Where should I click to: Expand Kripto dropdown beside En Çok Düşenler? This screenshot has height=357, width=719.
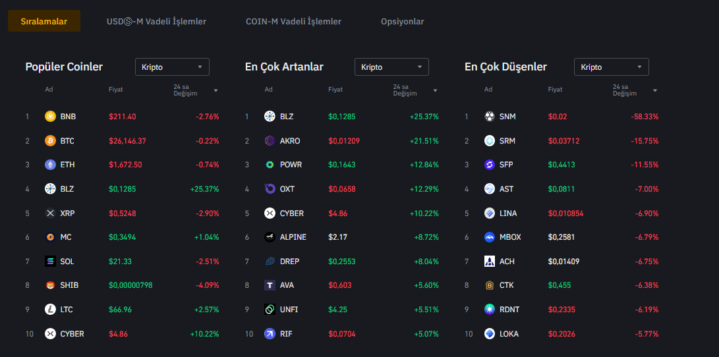[611, 67]
